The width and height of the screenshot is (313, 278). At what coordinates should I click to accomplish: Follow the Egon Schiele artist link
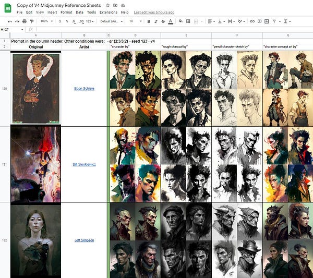click(x=84, y=89)
